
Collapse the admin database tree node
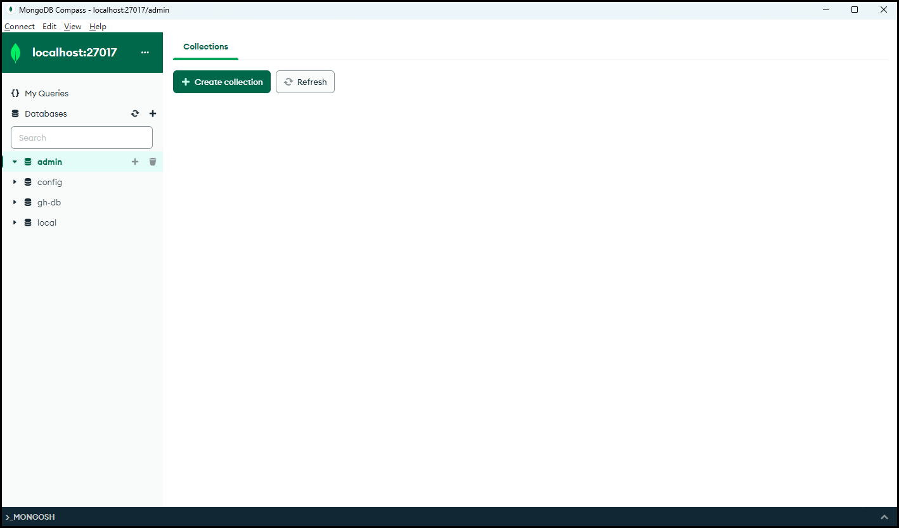pos(15,162)
